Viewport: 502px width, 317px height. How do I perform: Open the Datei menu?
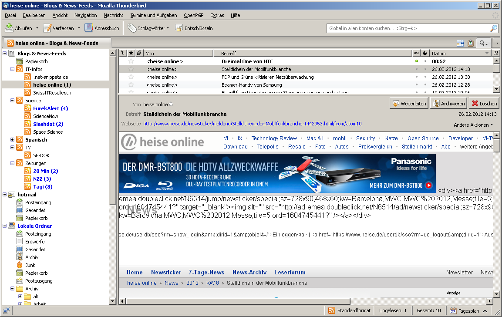[x=10, y=15]
